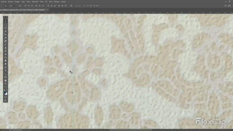Viewport: 233px width, 131px height.
Task: Select the Clone Stamp tool
Action: pos(5,47)
